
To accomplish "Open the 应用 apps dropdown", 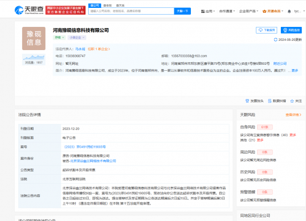I will tap(208, 11).
